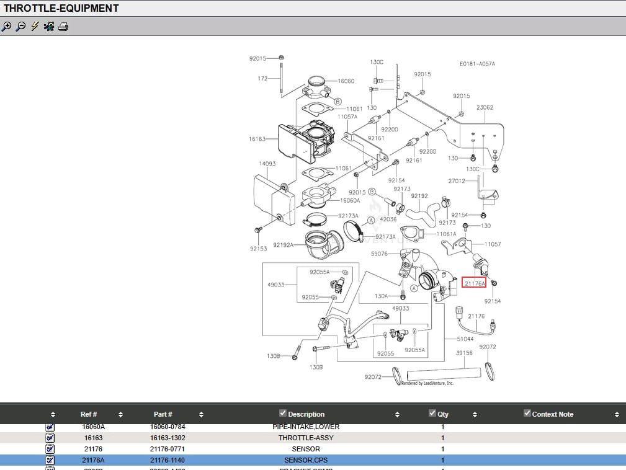Toggle the Qty column checkbox
Viewport: 626px width, 470px height.
432,414
